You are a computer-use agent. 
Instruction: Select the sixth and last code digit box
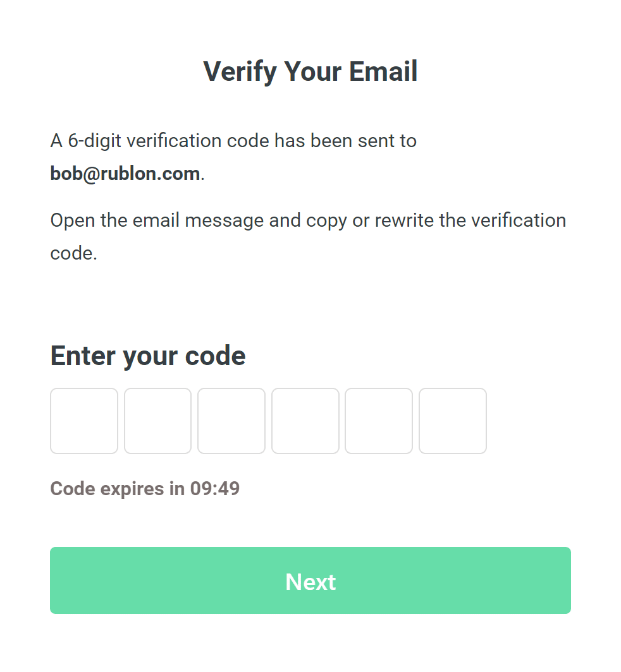click(453, 421)
